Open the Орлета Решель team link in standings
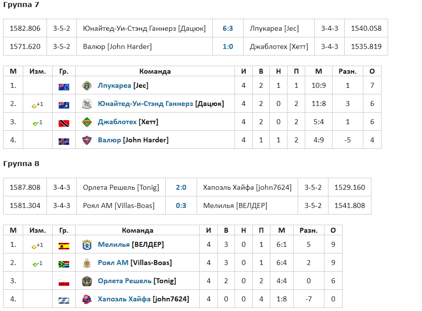The height and width of the screenshot is (311, 422). coord(125,281)
